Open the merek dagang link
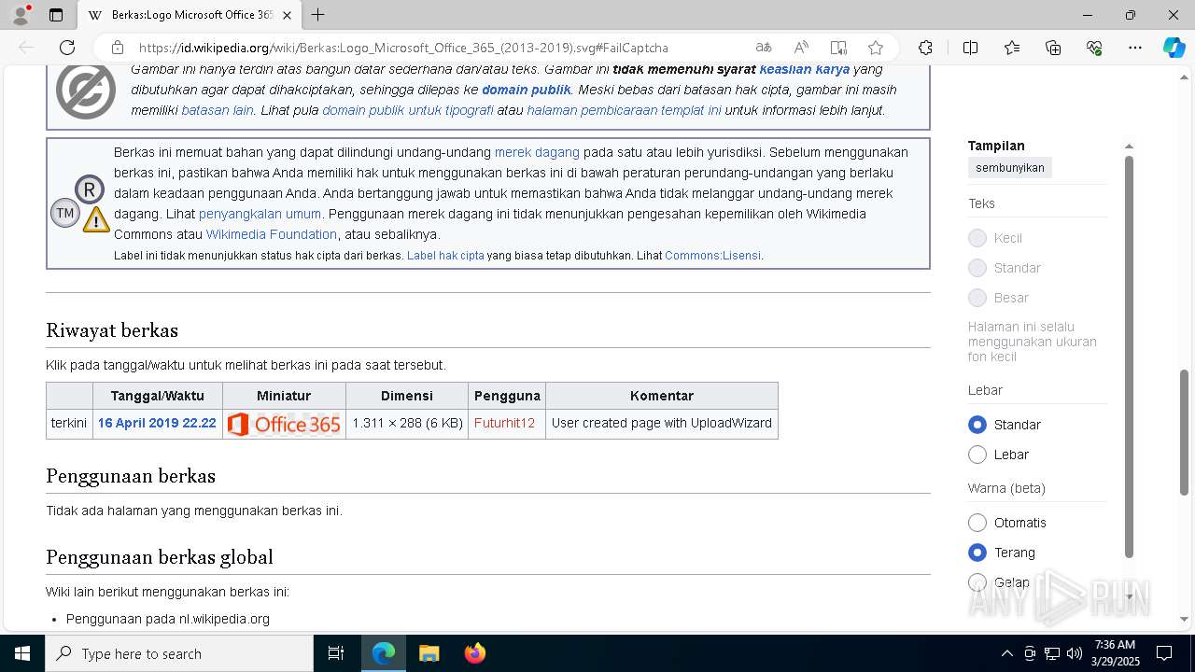The height and width of the screenshot is (672, 1195). coord(537,152)
